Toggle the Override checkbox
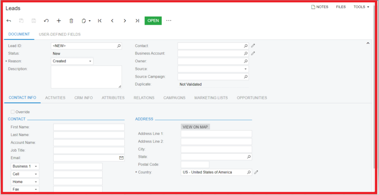This screenshot has height=195, width=379. (x=13, y=112)
